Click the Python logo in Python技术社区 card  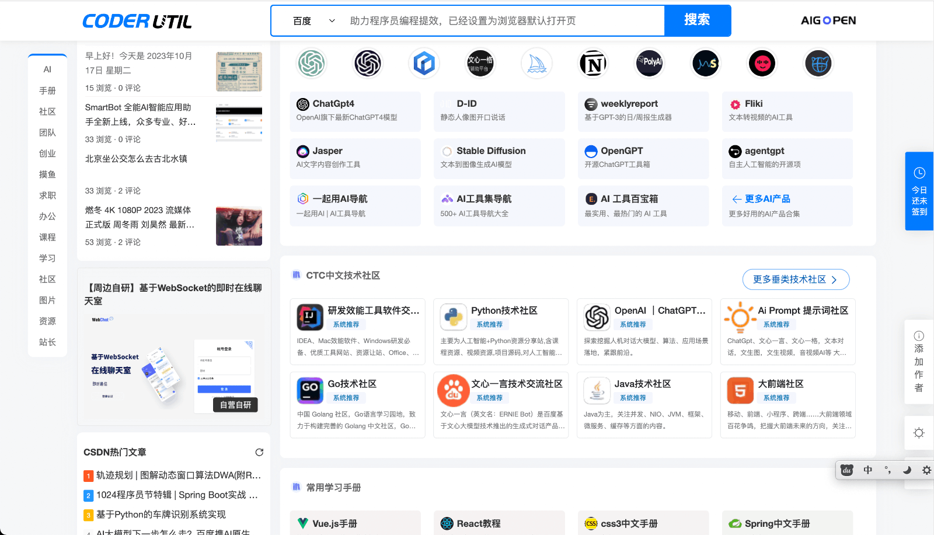coord(454,317)
